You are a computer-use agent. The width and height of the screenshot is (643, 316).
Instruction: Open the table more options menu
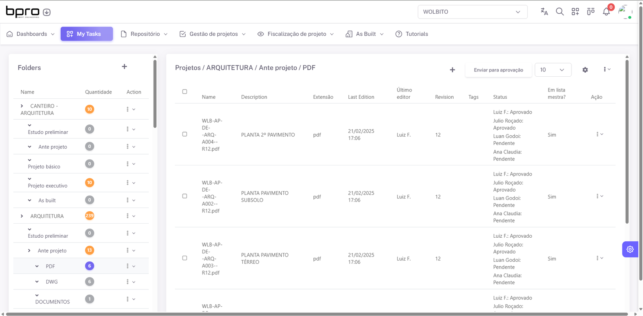[607, 69]
